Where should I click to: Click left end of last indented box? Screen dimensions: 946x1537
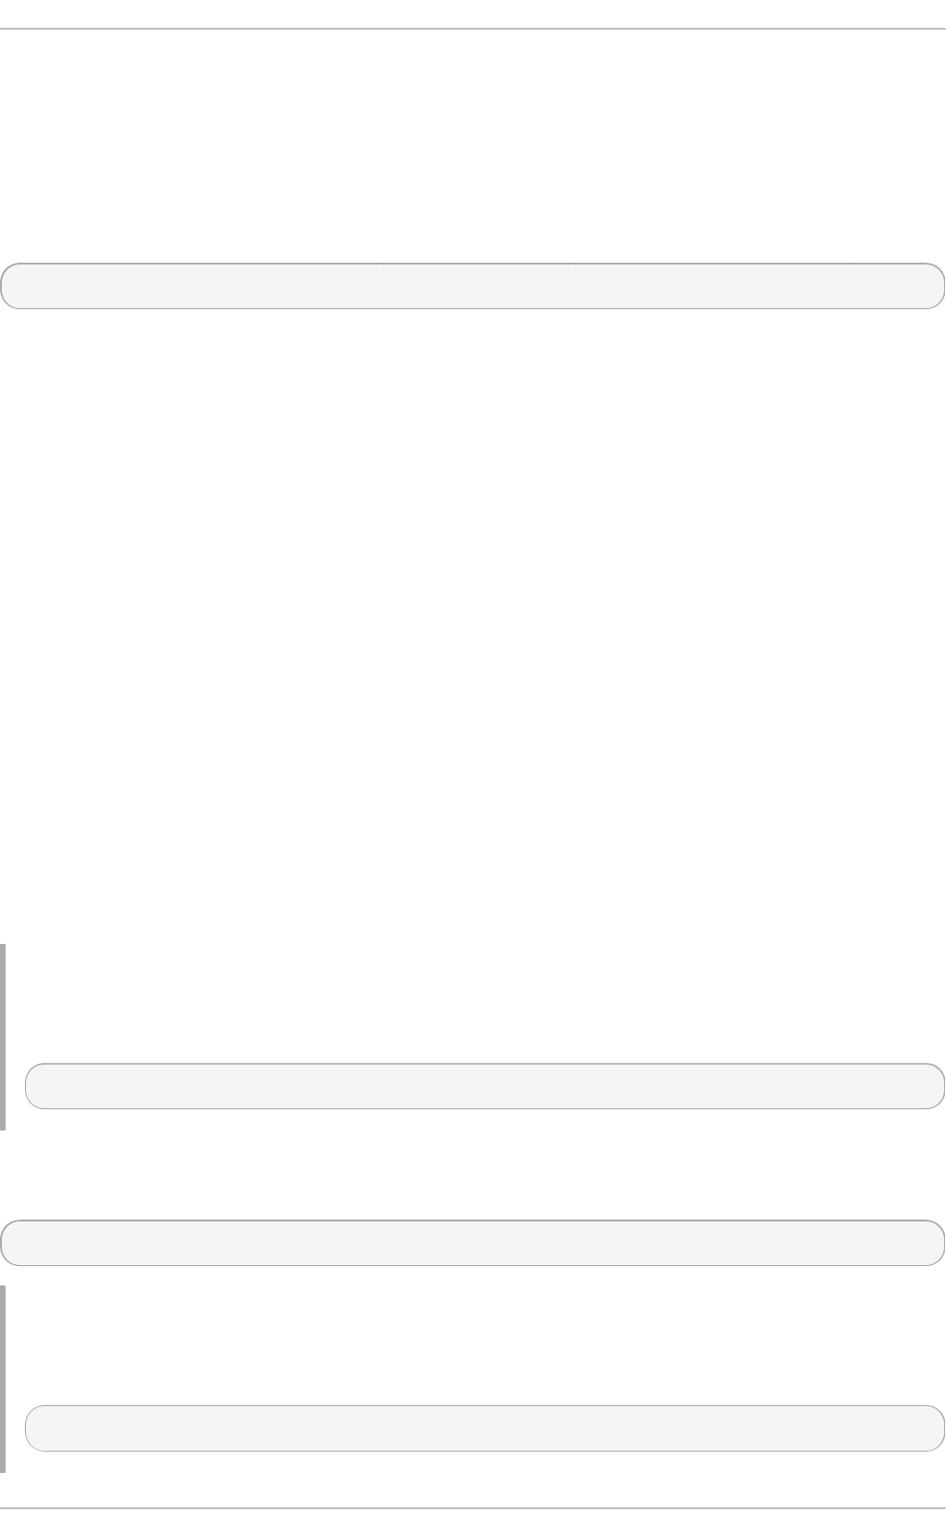tap(34, 1428)
